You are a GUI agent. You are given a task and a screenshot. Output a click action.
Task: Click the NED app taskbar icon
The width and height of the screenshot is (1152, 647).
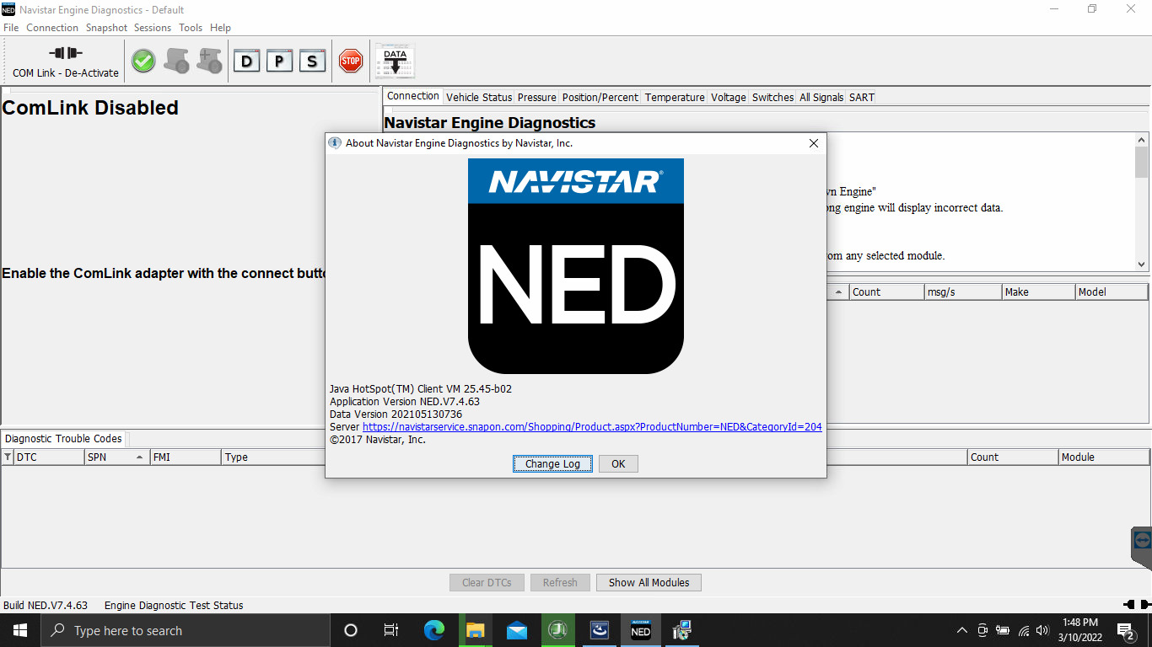(640, 630)
